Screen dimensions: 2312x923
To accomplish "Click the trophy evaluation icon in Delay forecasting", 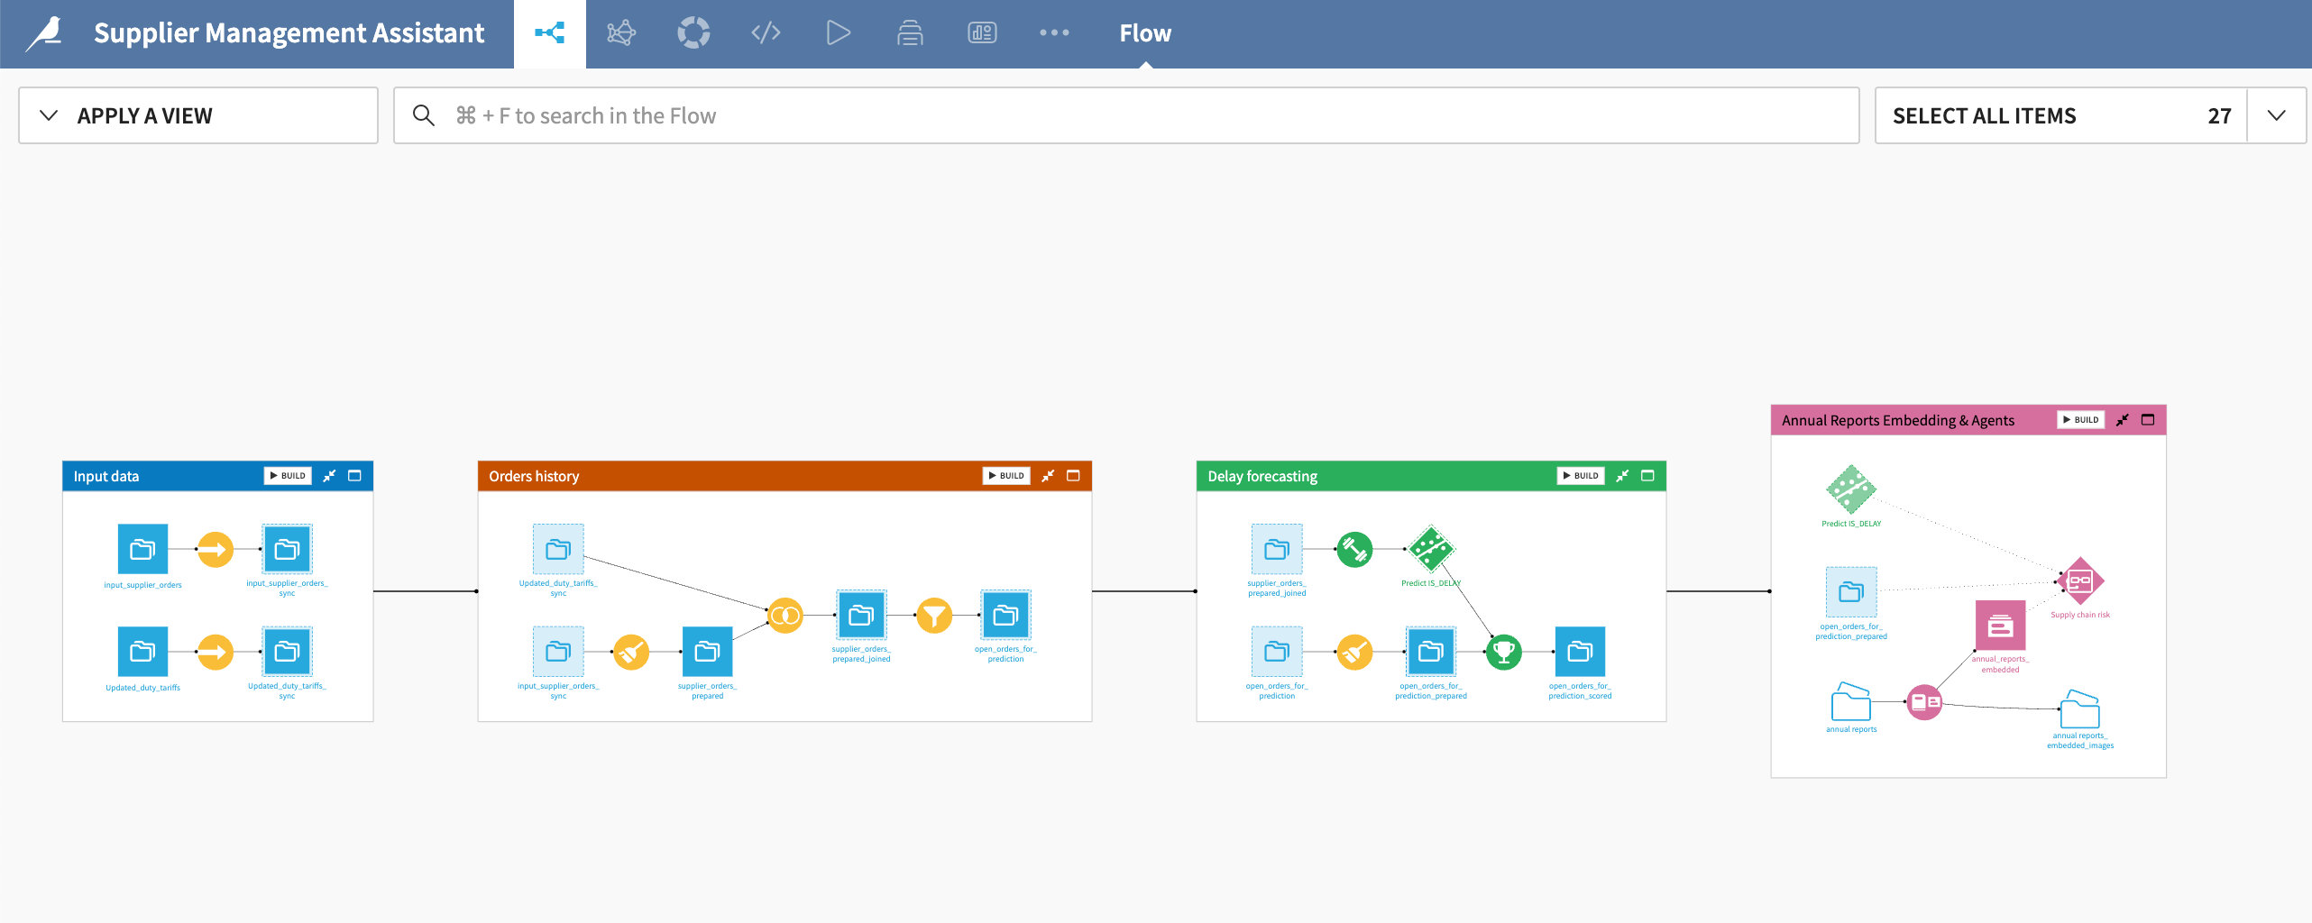I will (x=1504, y=651).
